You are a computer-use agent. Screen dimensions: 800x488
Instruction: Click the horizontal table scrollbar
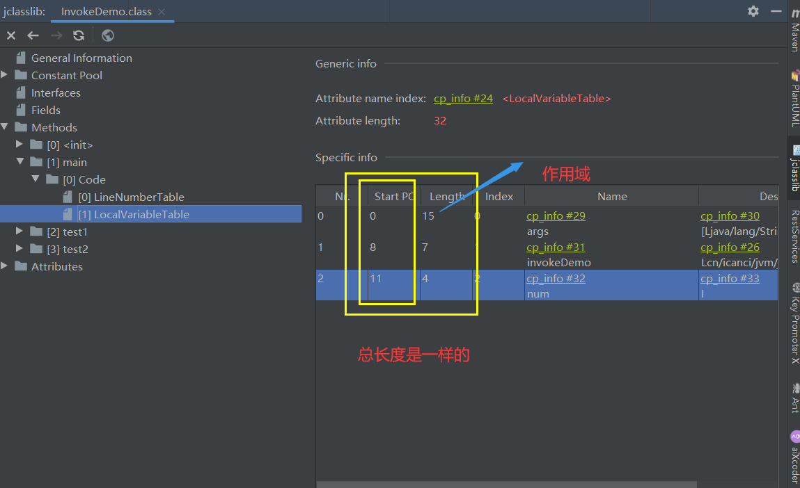pos(507,485)
